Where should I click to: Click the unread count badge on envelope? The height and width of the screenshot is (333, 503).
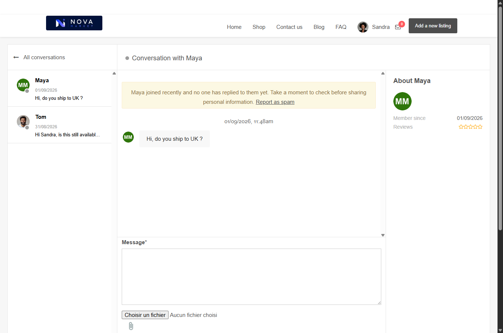coord(402,24)
